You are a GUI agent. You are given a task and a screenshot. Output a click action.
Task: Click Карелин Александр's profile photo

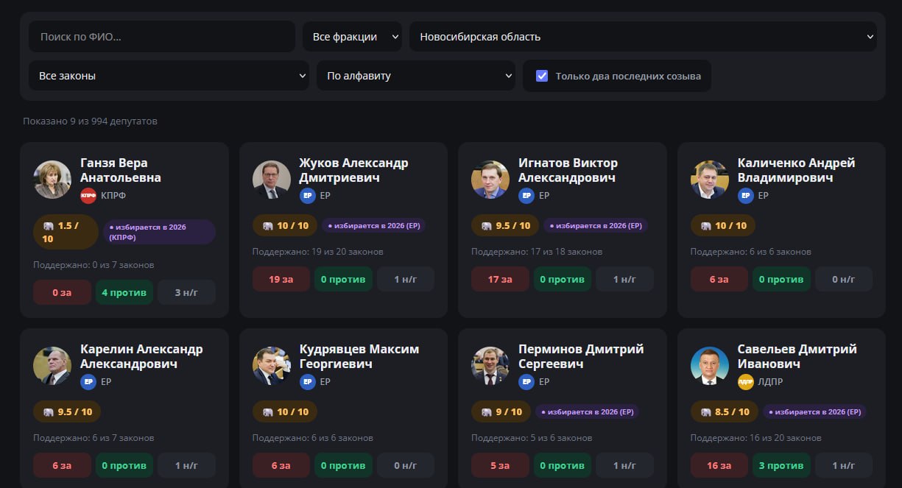click(x=52, y=366)
